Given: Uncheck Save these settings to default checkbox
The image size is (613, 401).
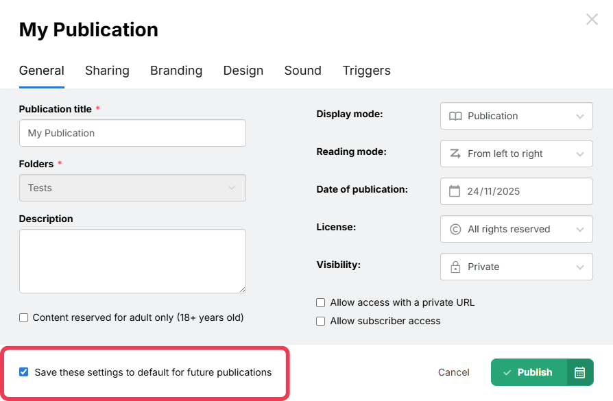Looking at the screenshot, I should point(24,372).
